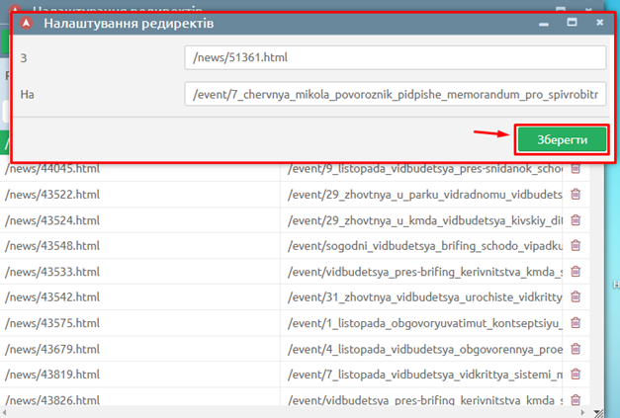This screenshot has width=620, height=418.
Task: Click trash icon beside /news/43522.html
Action: pyautogui.click(x=576, y=195)
